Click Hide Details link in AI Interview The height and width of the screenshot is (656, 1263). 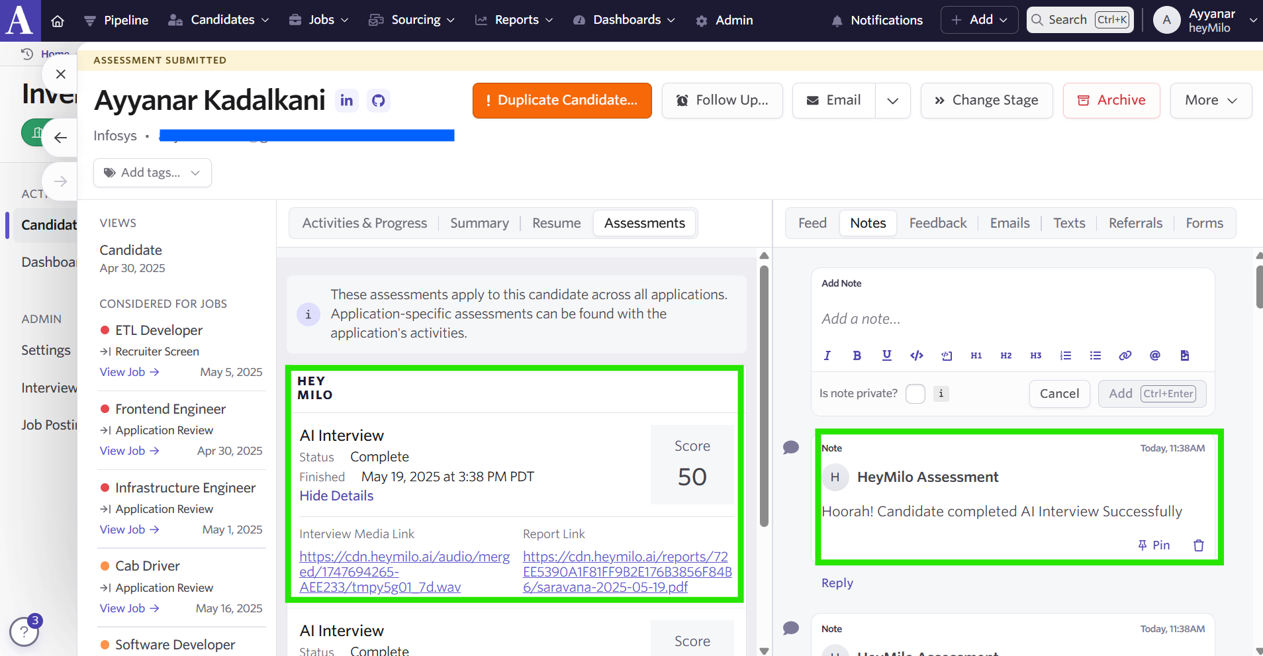[x=336, y=496]
